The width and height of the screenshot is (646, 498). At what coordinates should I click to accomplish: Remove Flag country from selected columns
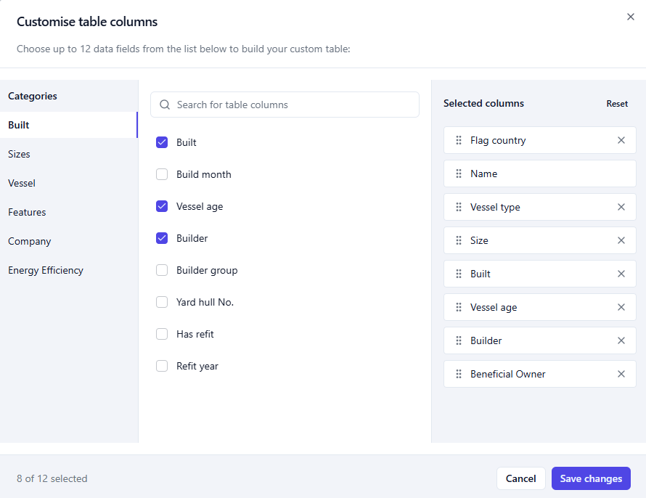point(621,140)
